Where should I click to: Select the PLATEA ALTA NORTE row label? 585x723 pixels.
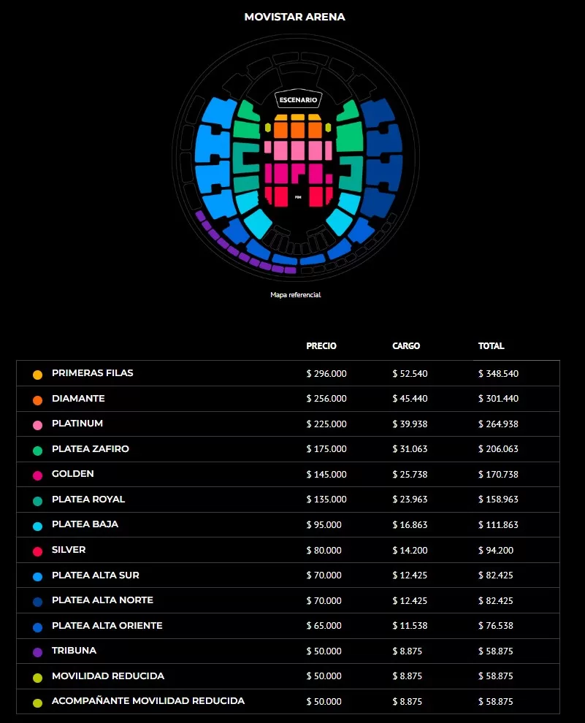coord(102,600)
